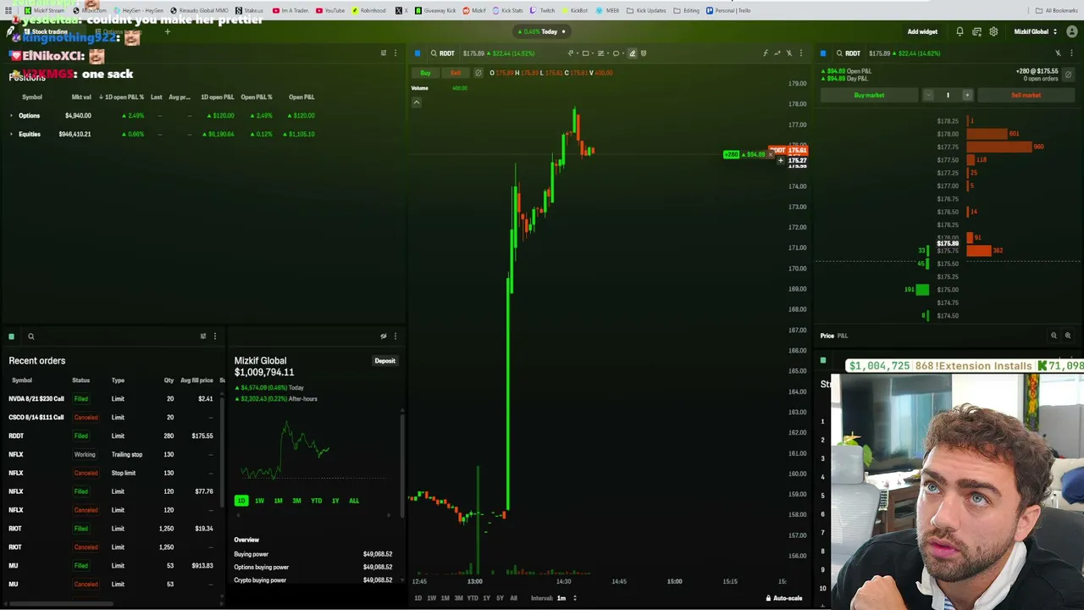1084x610 pixels.
Task: Toggle the blue link color on chart widget
Action: coord(418,53)
